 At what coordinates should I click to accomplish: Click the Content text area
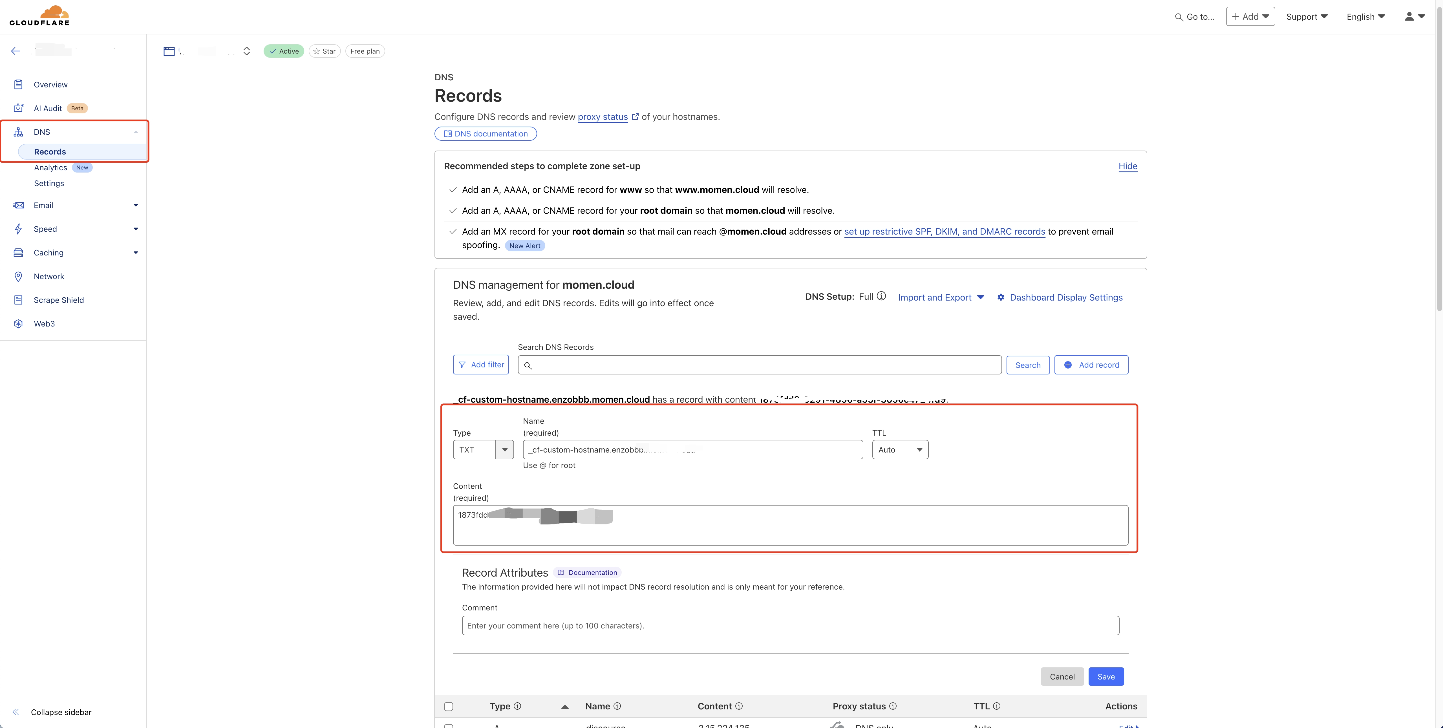click(790, 525)
